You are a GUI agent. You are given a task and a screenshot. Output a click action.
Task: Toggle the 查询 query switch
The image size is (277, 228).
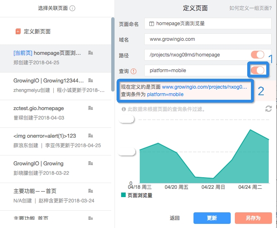[258, 71]
